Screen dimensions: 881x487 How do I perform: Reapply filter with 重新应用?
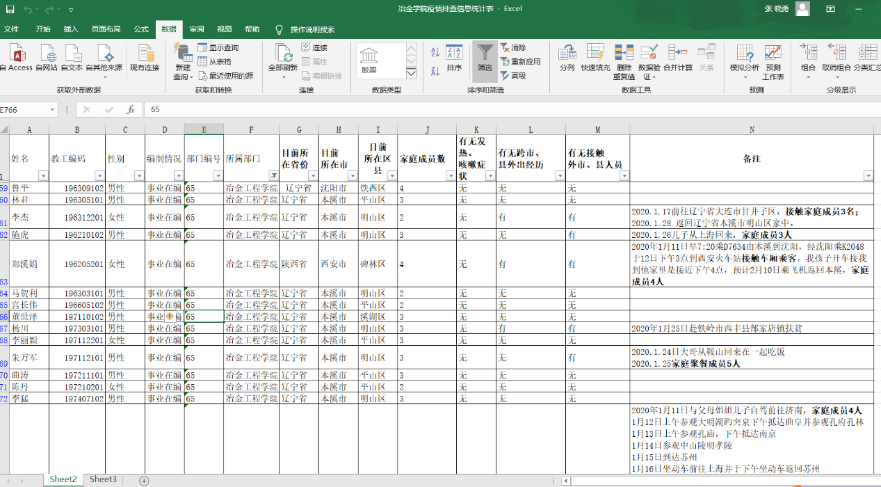pyautogui.click(x=520, y=61)
